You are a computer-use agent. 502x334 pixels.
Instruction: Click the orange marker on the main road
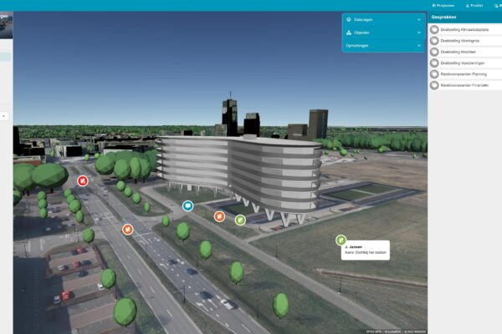coord(127,230)
